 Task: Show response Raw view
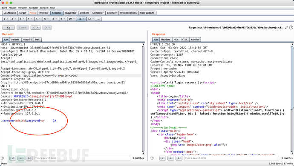[x=156, y=40]
